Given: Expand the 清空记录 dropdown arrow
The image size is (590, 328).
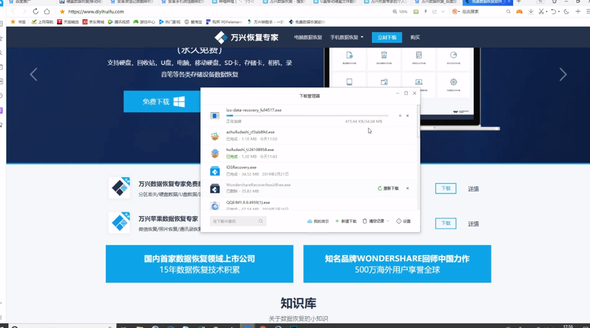Looking at the screenshot, I should 388,221.
